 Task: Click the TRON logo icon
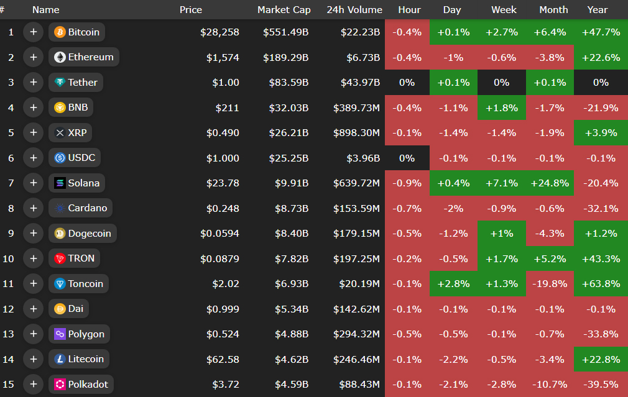[60, 258]
